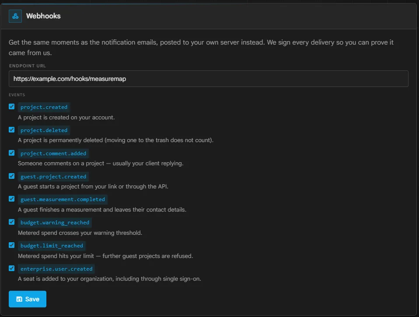Click the Endpoint URL input field
The image size is (419, 317).
coord(209,79)
